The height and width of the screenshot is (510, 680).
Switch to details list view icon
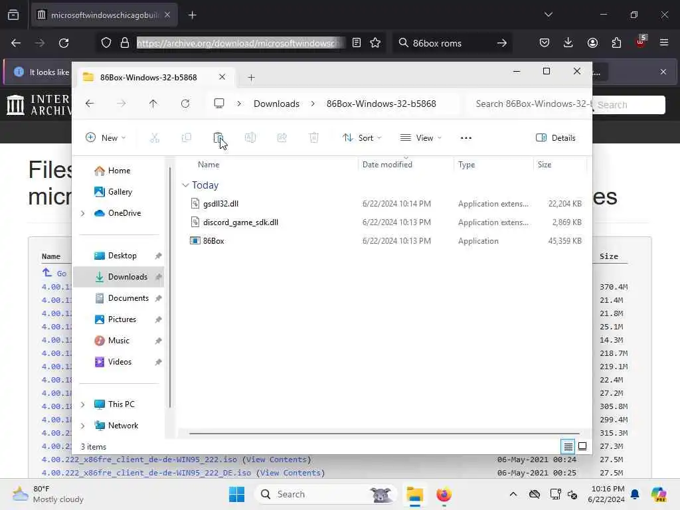568,446
